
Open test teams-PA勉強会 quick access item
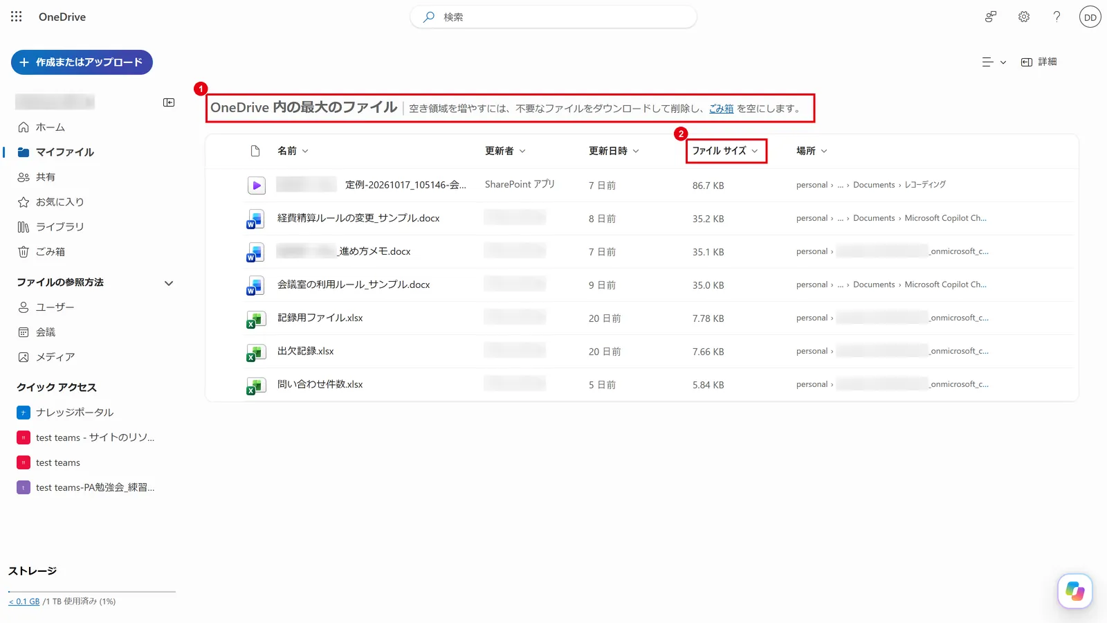coord(86,487)
